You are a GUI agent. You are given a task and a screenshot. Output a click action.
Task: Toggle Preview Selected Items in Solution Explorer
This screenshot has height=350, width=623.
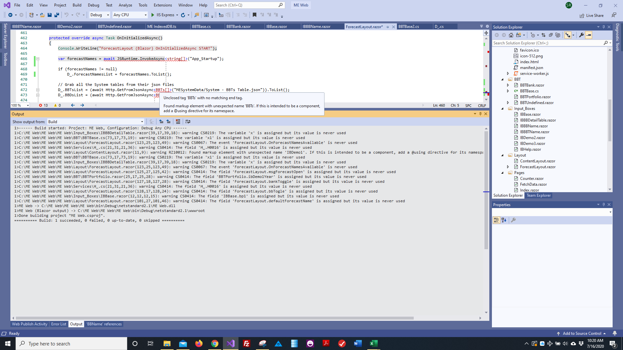click(x=589, y=35)
